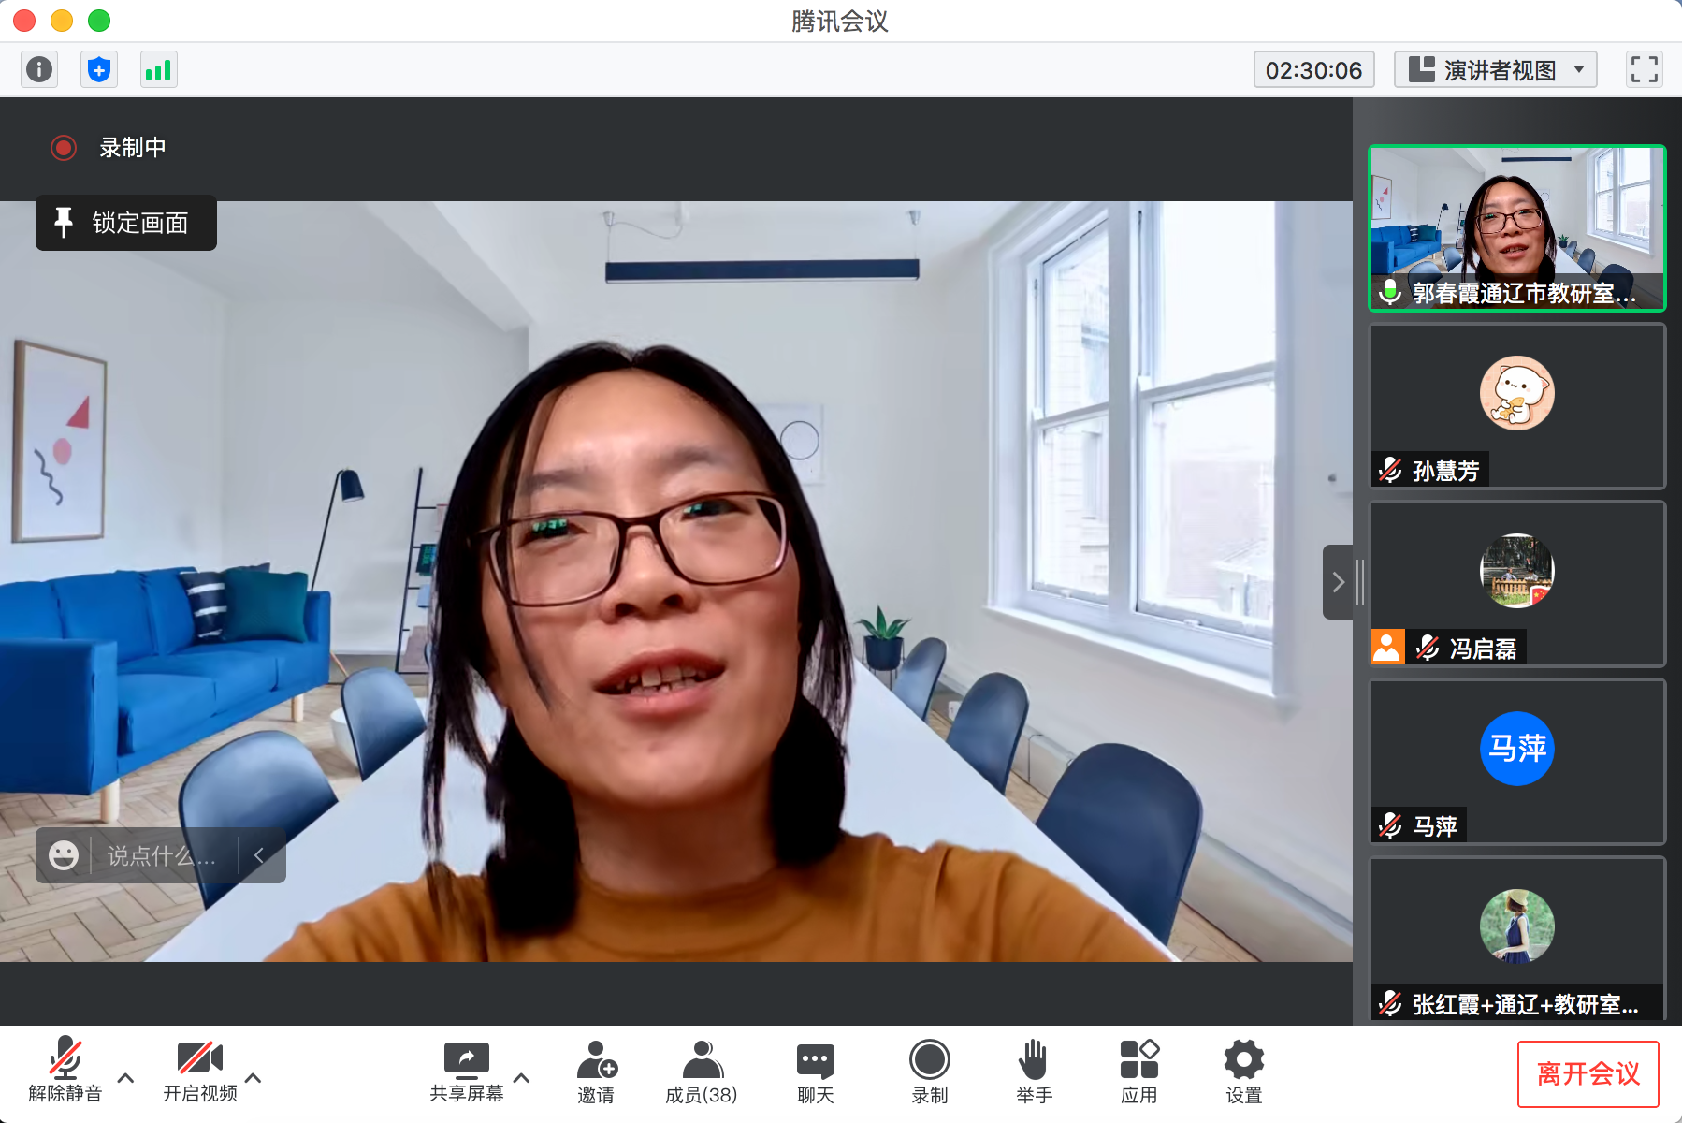Click 冯启磊's orange host badge icon
The width and height of the screenshot is (1682, 1123).
pos(1387,647)
